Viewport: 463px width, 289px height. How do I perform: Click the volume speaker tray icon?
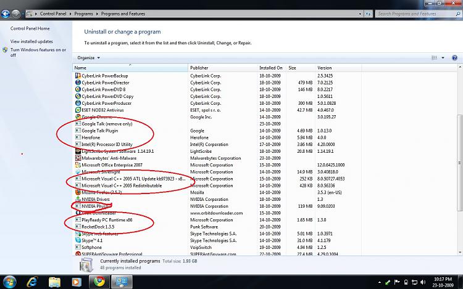[x=423, y=282]
